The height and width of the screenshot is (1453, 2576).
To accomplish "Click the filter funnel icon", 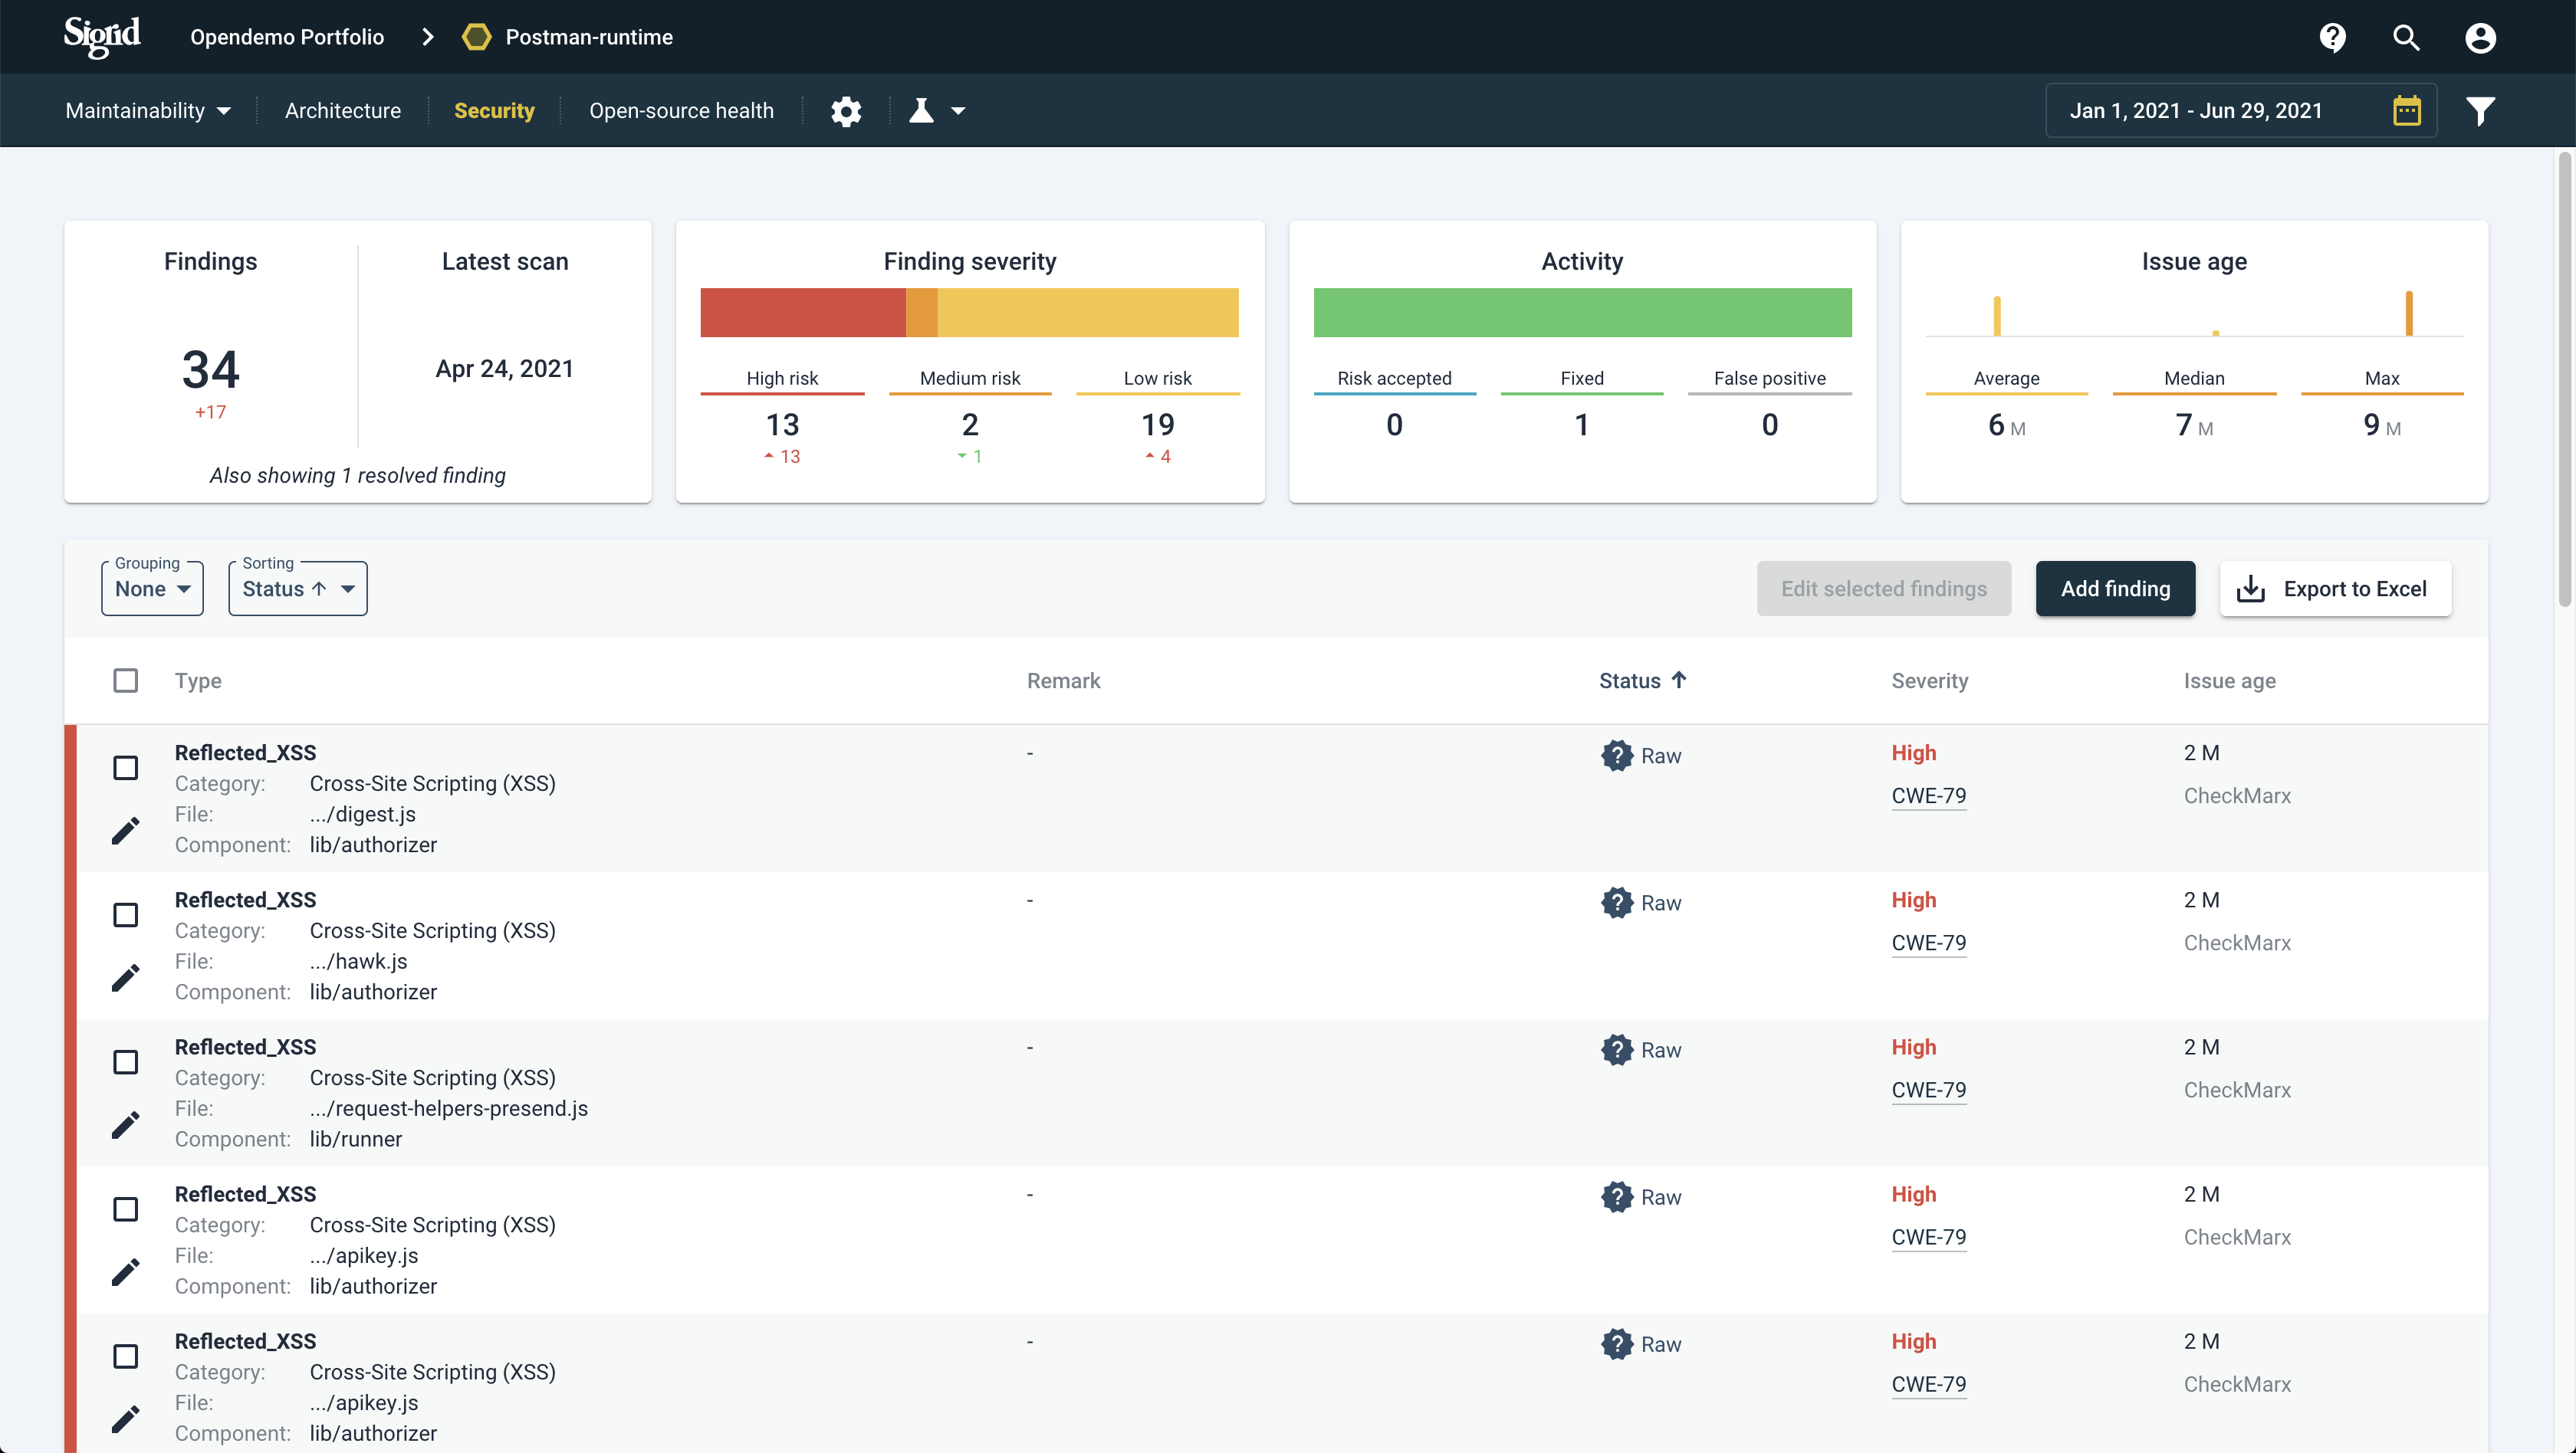I will [x=2480, y=111].
